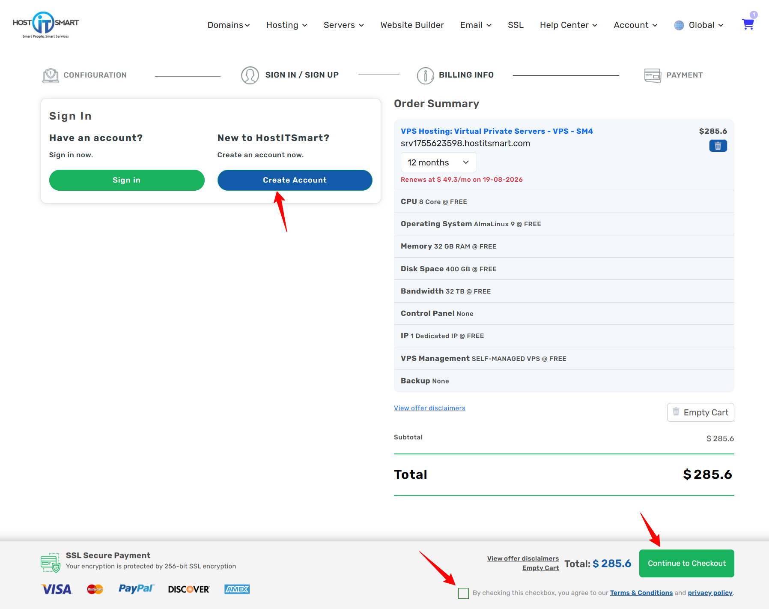Expand the Help Center menu
Viewport: 769px width, 609px height.
tap(569, 25)
